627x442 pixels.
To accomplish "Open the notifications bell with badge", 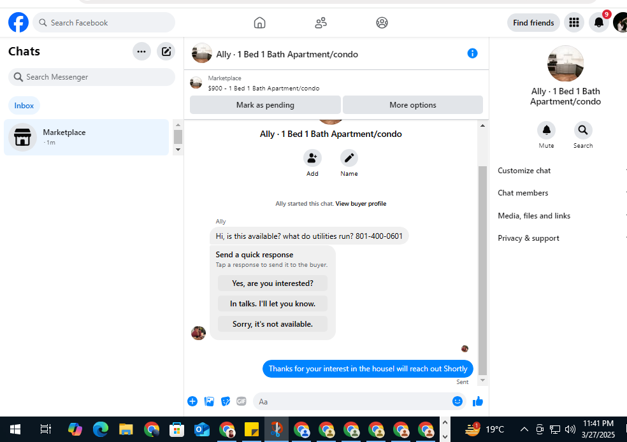I will point(598,22).
